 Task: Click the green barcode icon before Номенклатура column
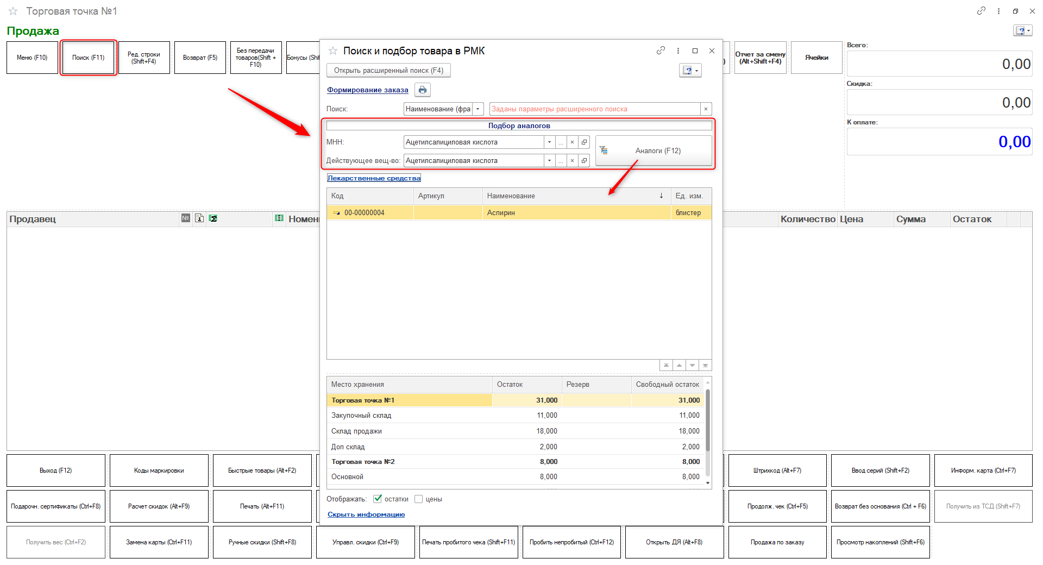(279, 218)
